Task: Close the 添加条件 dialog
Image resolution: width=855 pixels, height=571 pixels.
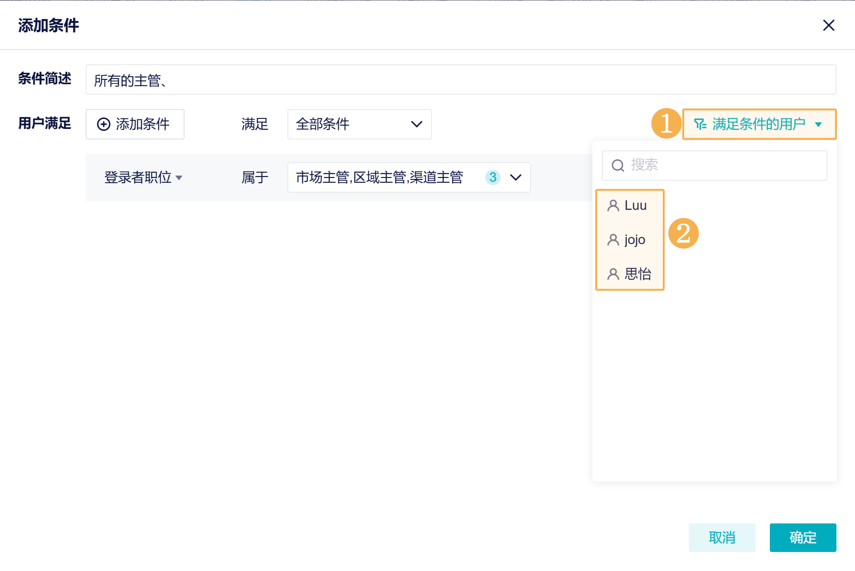Action: click(x=828, y=25)
